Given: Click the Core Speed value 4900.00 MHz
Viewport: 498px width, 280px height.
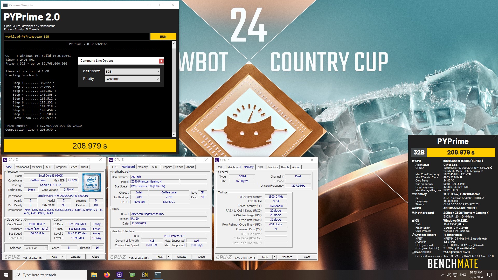Looking at the screenshot, I should coord(37,224).
